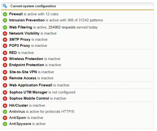
Task: Open the Web Filtering link
Action: [x=21, y=27]
